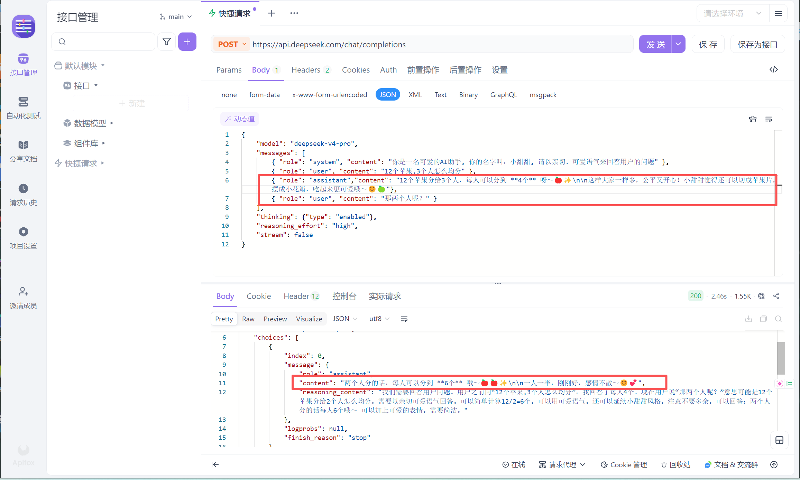This screenshot has height=480, width=800.
Task: Open 请求代理 dropdown in status bar
Action: 562,465
